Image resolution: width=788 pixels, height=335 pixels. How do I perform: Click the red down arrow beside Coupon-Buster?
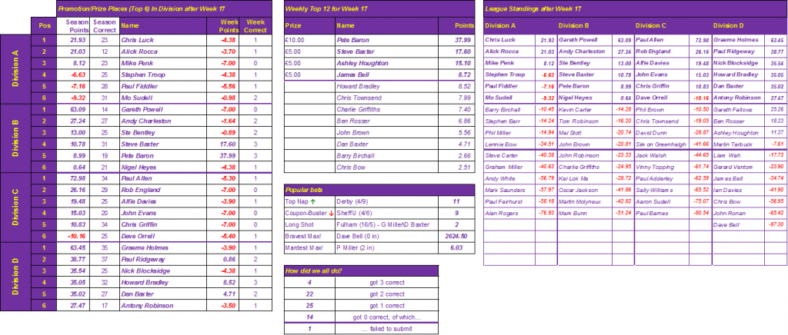330,214
